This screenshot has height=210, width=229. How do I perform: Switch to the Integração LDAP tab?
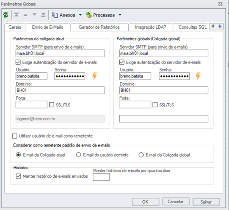click(151, 27)
